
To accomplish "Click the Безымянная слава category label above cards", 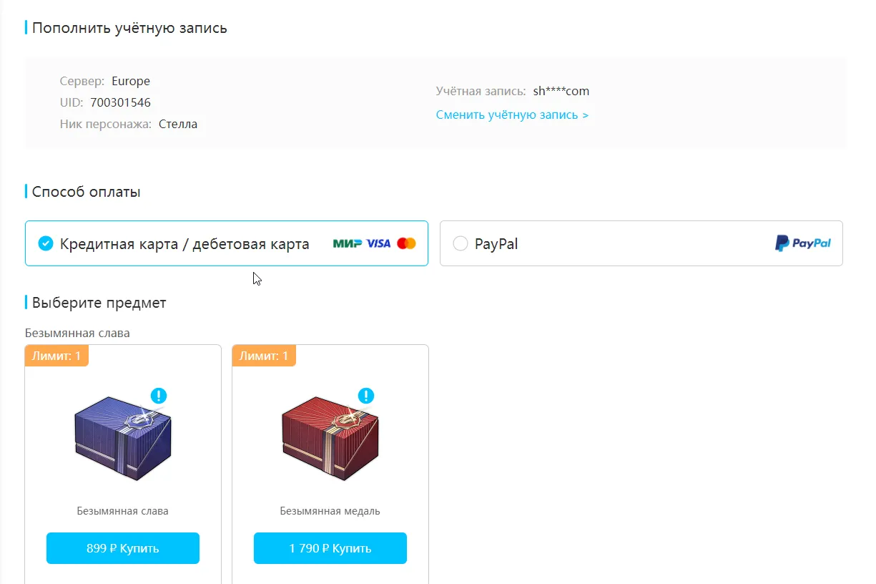I will [x=77, y=333].
